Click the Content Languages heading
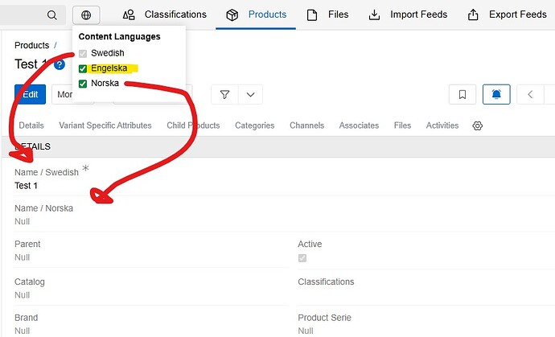Image resolution: width=555 pixels, height=337 pixels. point(119,36)
